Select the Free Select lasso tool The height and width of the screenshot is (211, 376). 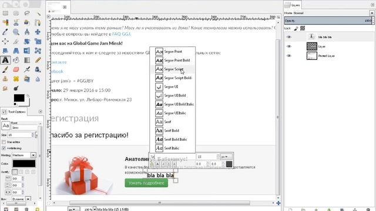[27, 13]
